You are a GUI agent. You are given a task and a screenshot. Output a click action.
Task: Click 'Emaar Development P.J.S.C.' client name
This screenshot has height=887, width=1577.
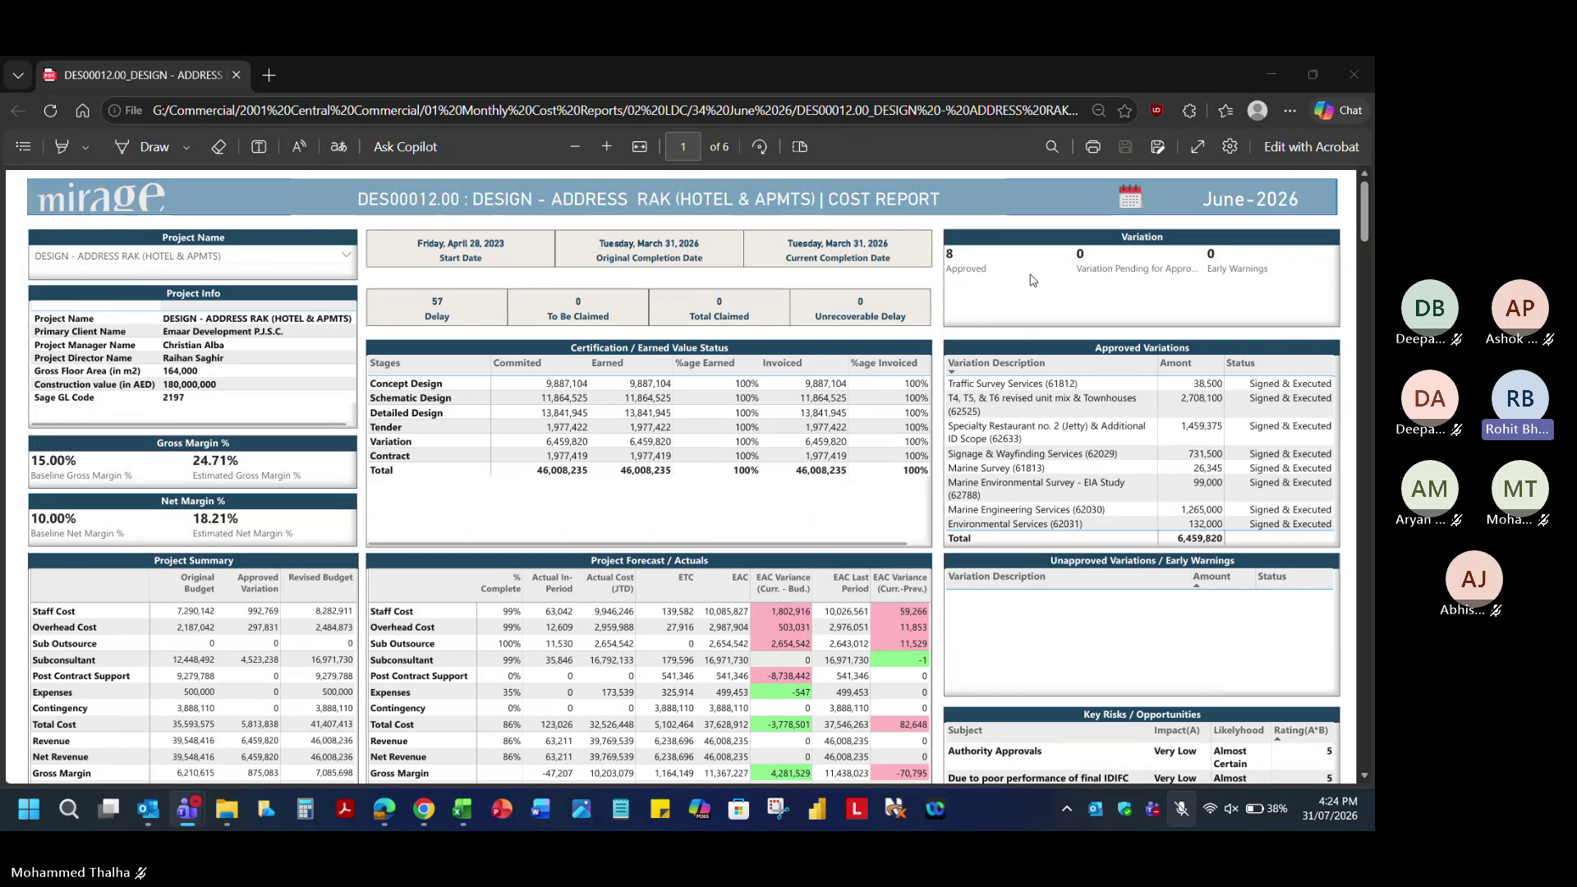[x=223, y=332]
